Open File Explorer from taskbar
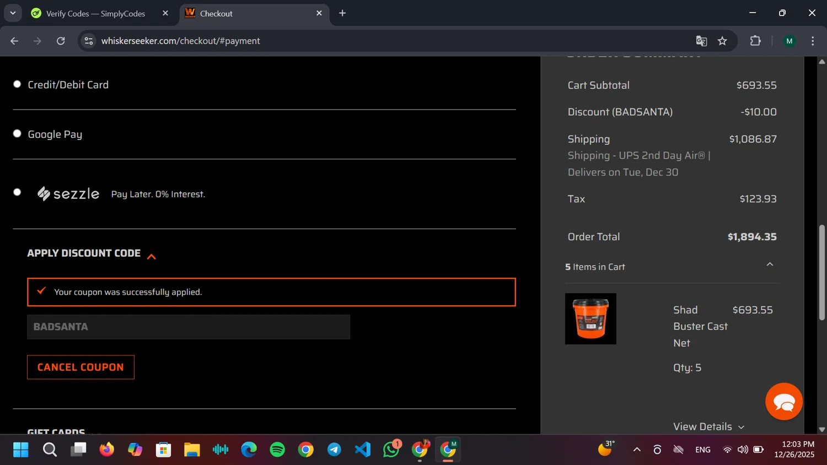Viewport: 827px width, 465px height. click(x=192, y=450)
